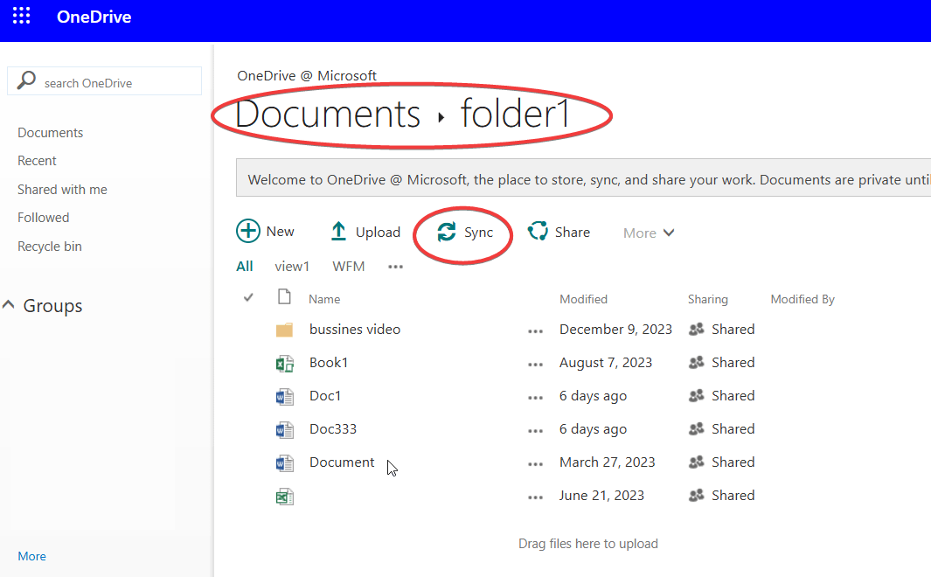Click the Share icon next to Sync
Screen dimensions: 931x577
pyautogui.click(x=537, y=231)
